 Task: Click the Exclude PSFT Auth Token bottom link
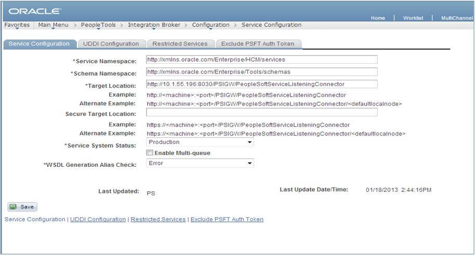(227, 219)
